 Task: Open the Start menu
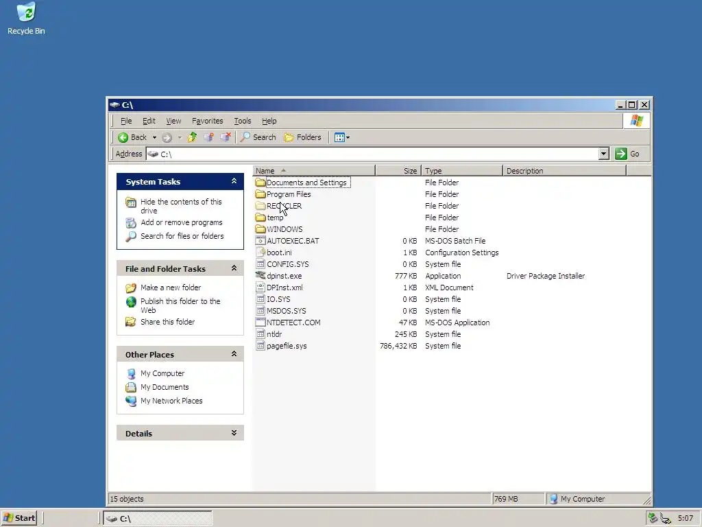(x=19, y=518)
